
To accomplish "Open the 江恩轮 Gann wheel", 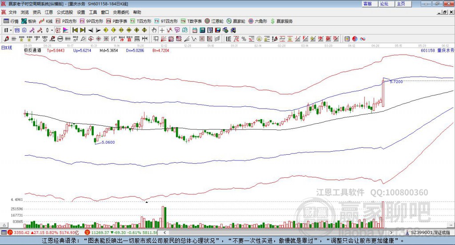I will [x=214, y=21].
